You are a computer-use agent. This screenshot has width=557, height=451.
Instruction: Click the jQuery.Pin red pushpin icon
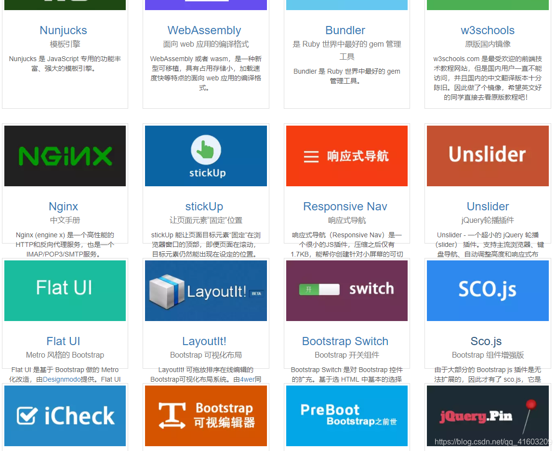tap(529, 415)
